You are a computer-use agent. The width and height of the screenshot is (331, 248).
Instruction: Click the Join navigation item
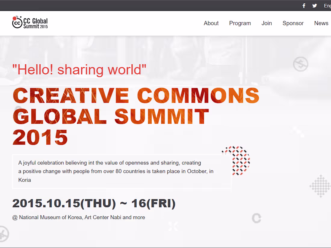(267, 23)
